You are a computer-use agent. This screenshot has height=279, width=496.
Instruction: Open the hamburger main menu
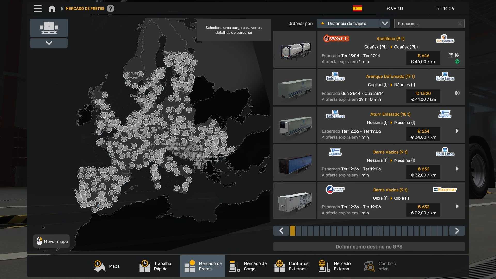[x=37, y=9]
